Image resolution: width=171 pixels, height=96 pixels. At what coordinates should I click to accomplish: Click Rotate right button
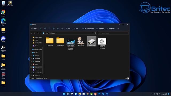pos(110,29)
